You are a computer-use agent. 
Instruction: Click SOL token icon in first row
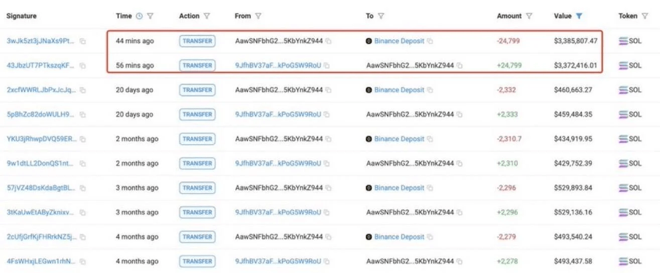(x=623, y=41)
